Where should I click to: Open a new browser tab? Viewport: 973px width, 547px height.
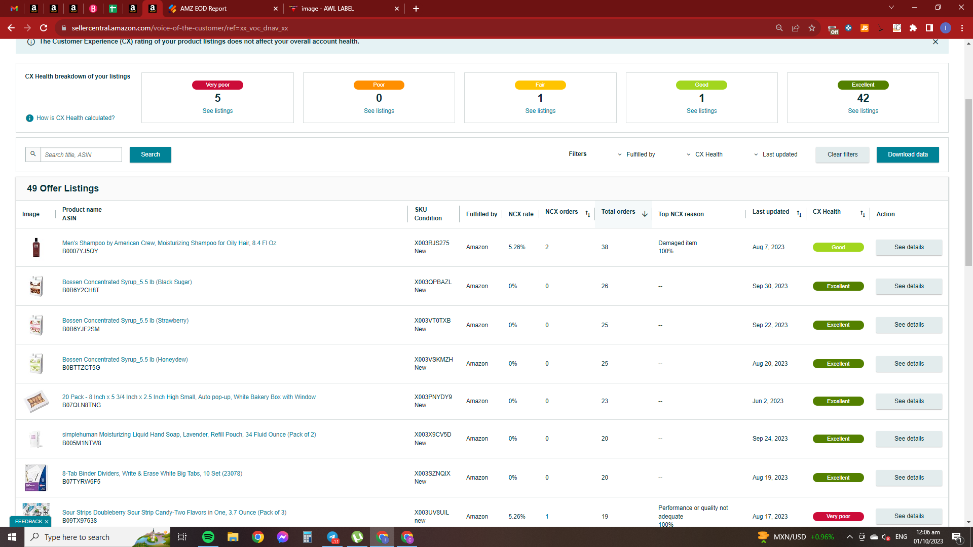point(416,9)
